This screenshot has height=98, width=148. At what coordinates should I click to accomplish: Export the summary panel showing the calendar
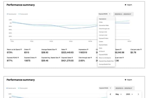(x=128, y=80)
